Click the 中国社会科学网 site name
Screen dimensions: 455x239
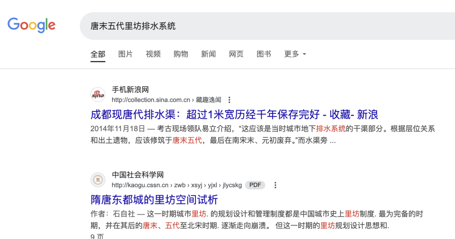[x=138, y=175]
